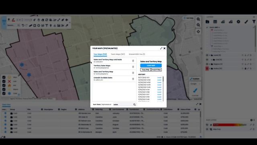Image resolution: width=257 pixels, height=145 pixels.
Task: Toggle visibility of the Leads layer
Action: click(x=207, y=55)
